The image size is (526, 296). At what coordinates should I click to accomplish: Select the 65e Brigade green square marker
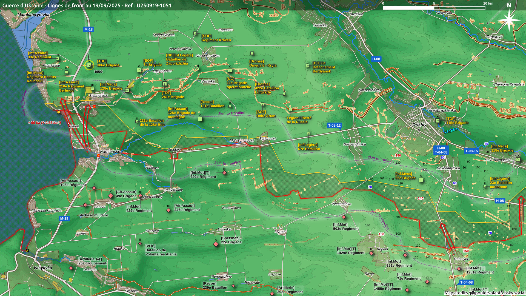421,180
